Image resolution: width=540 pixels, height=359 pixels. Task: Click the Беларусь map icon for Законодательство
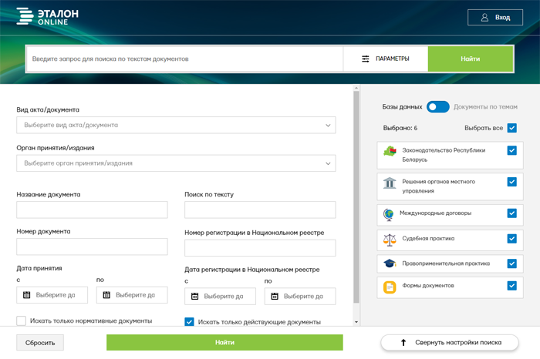(390, 154)
